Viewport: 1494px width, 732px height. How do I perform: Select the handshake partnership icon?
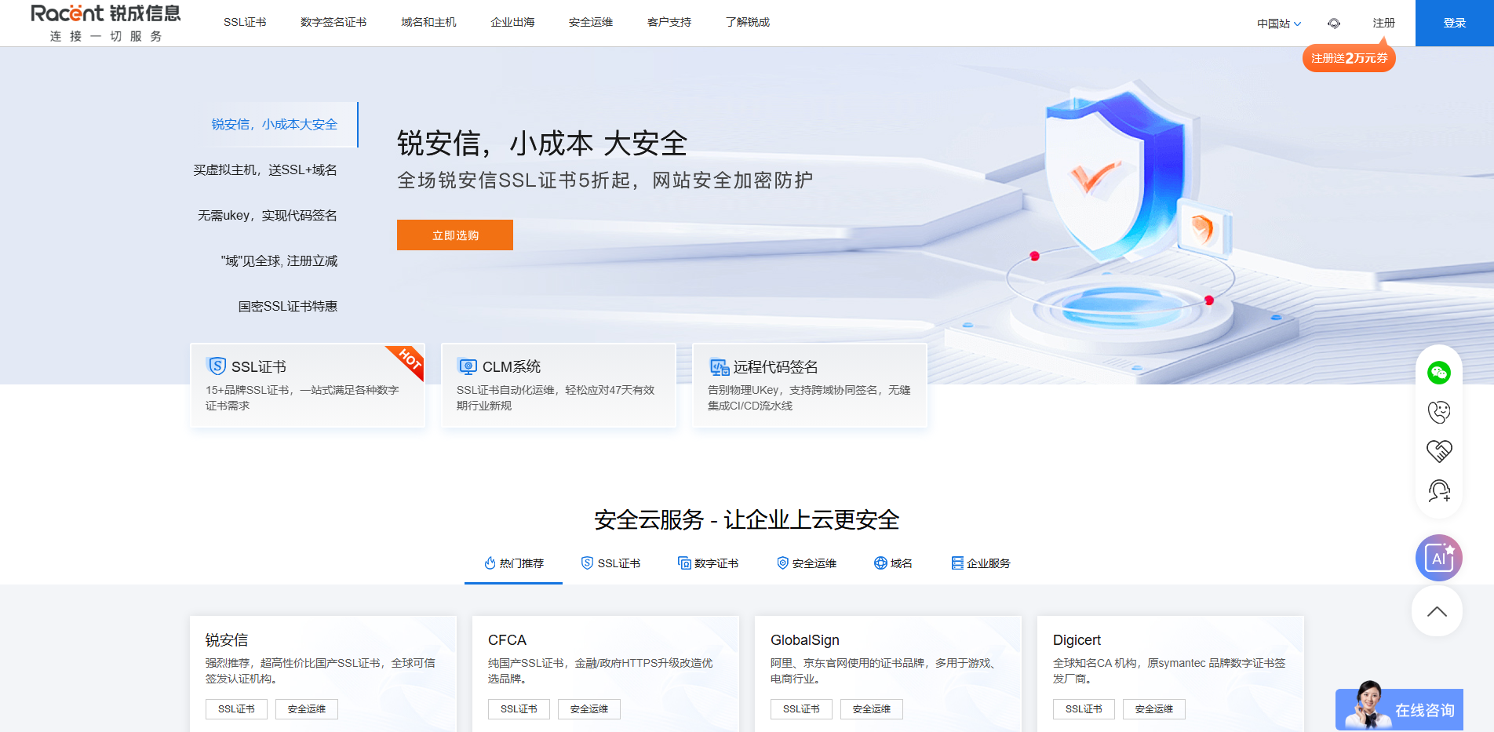[1438, 450]
